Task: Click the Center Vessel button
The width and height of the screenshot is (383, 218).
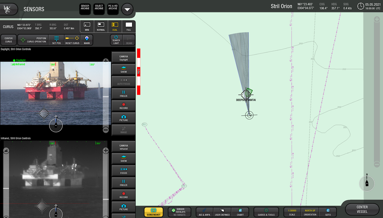Action: [x=362, y=209]
